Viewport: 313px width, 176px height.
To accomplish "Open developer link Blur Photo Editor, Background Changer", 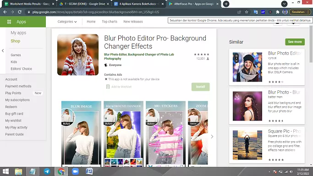I will point(139,54).
